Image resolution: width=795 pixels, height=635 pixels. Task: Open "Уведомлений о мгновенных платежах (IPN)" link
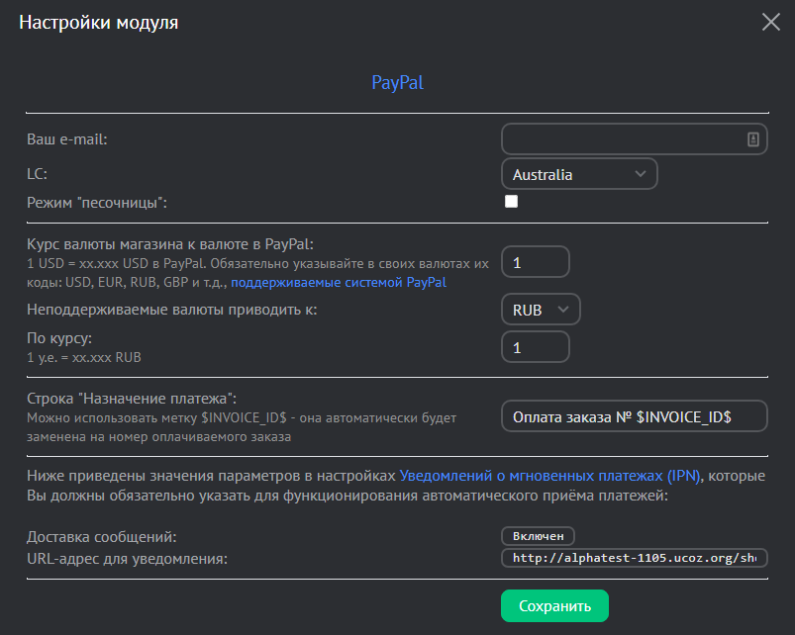point(549,476)
